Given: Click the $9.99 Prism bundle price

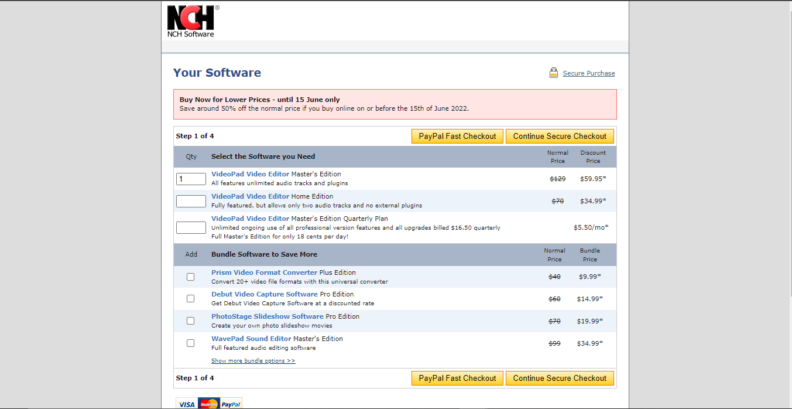Looking at the screenshot, I should point(591,277).
